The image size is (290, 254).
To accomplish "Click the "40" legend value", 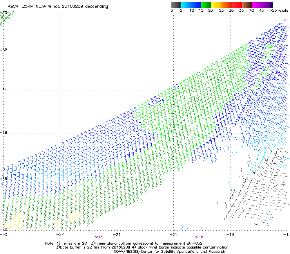I will coord(252,11).
